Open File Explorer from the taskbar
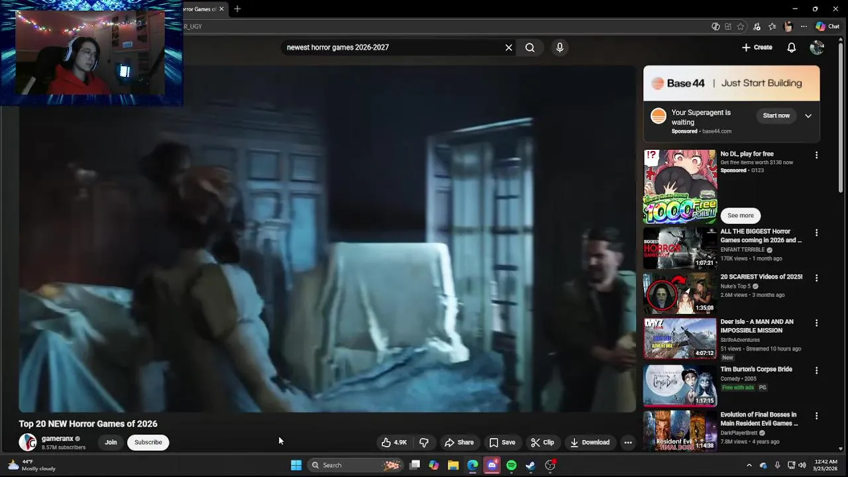848x477 pixels. 453,465
